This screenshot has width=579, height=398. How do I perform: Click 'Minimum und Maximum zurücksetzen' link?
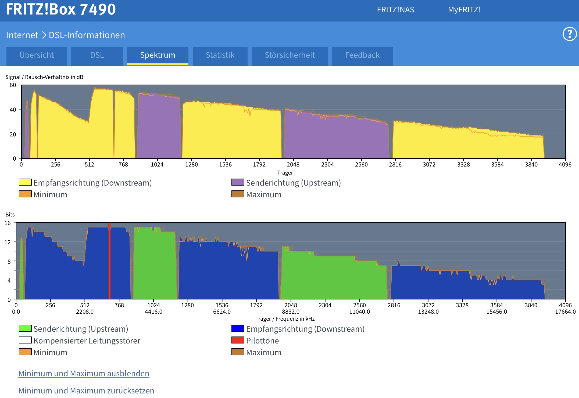[86, 390]
